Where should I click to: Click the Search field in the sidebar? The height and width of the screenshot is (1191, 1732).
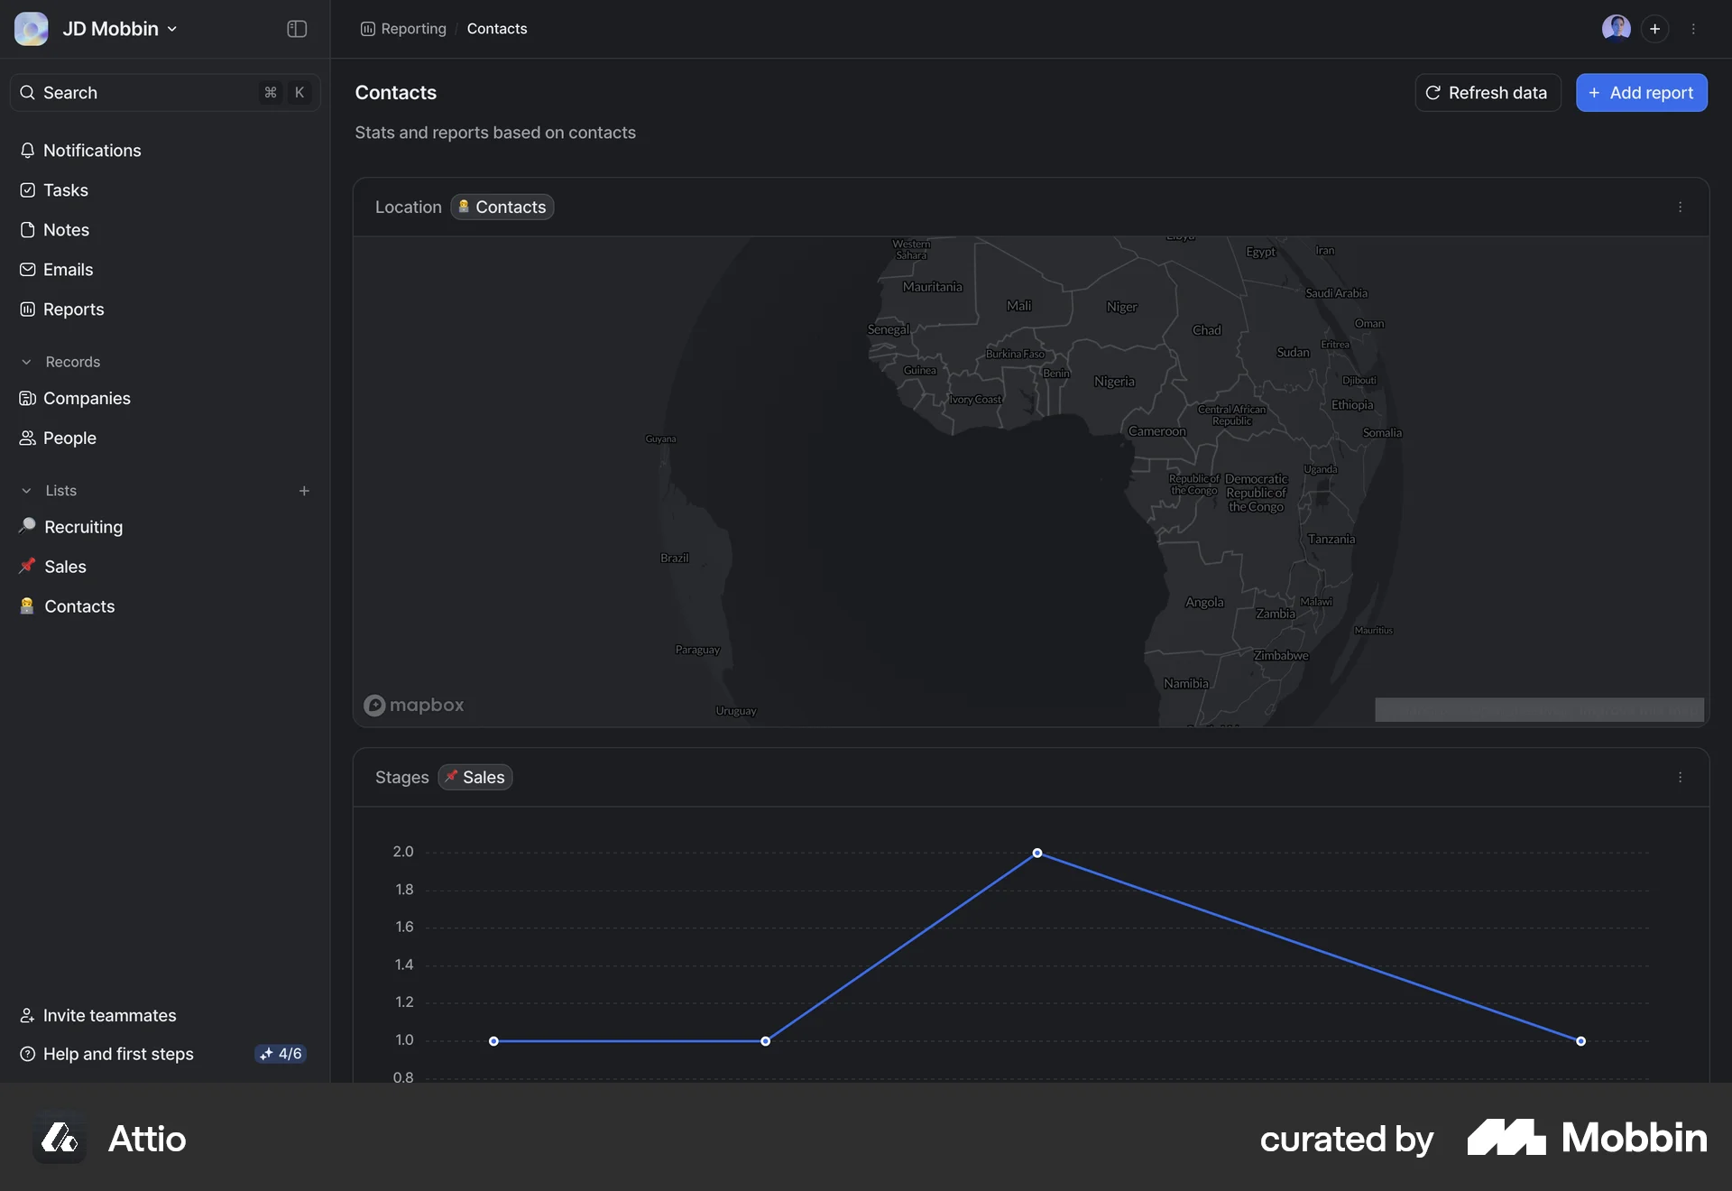point(135,92)
